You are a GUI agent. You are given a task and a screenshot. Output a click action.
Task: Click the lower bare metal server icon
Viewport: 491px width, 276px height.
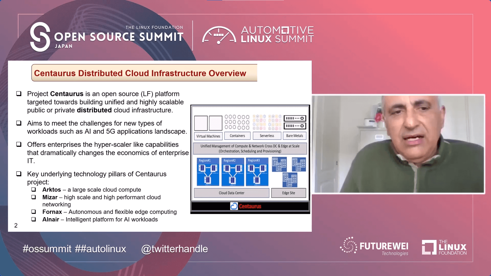tap(295, 126)
